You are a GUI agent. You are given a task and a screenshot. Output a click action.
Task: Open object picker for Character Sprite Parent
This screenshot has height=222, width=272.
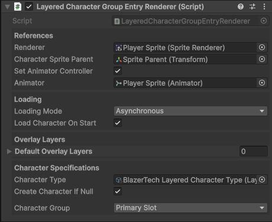[262, 59]
